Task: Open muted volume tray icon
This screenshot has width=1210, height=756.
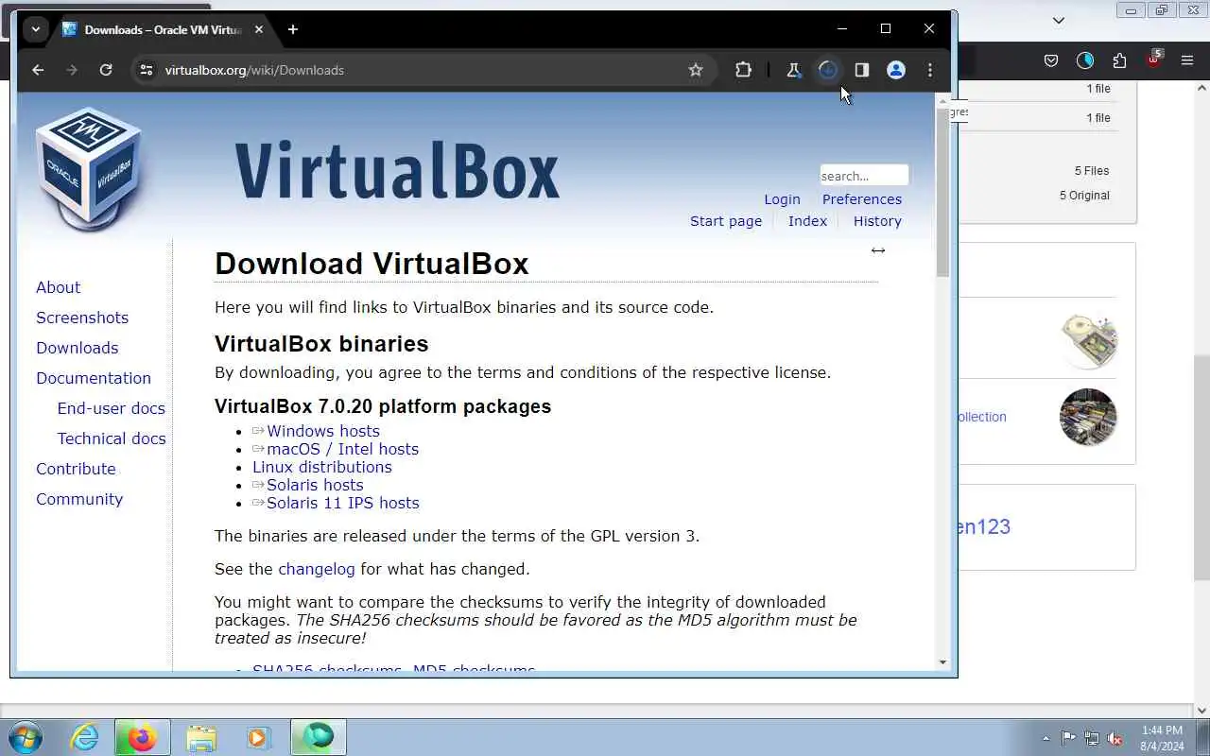Action: click(x=1115, y=738)
